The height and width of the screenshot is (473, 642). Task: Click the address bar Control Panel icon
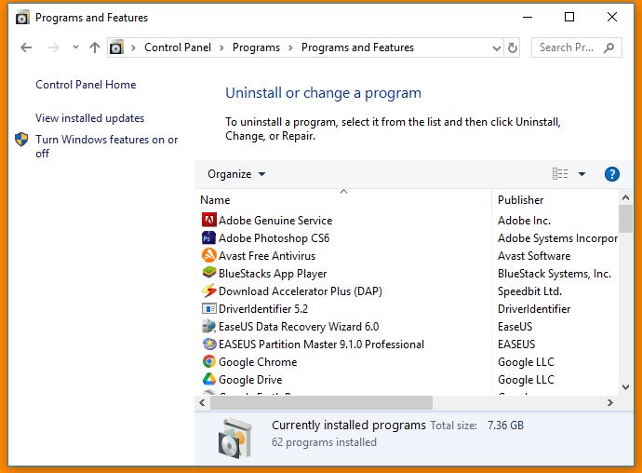point(116,47)
